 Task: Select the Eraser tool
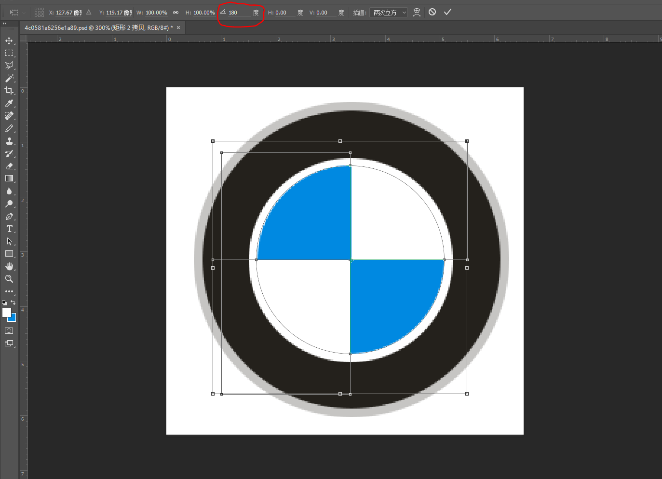(9, 166)
